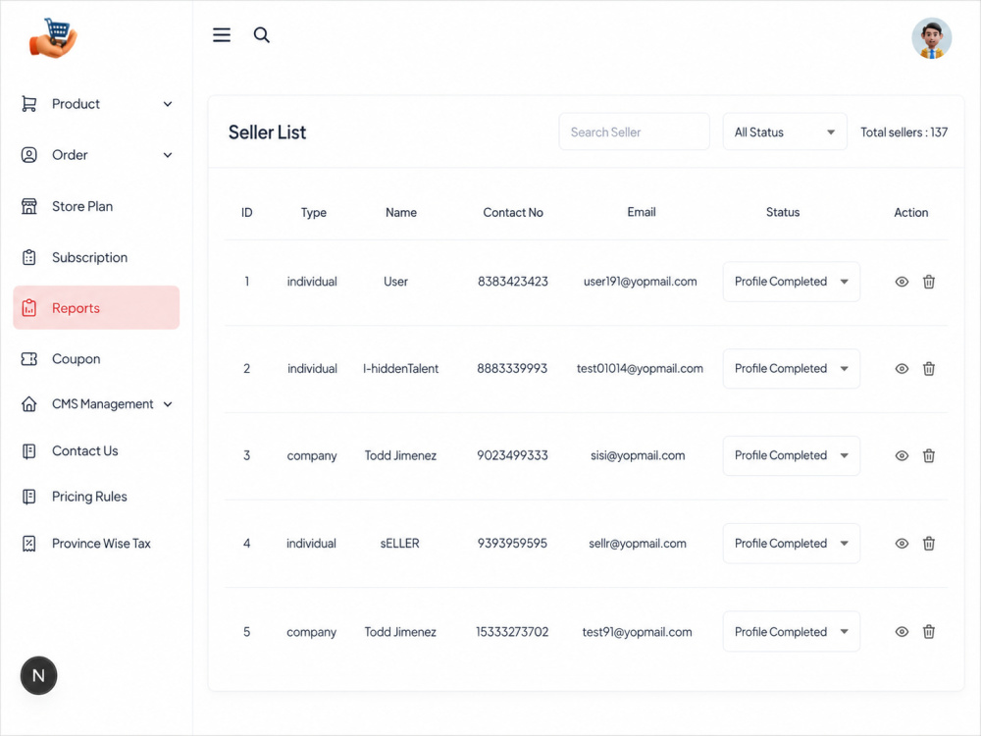
Task: Click email user191@yopmail.com
Action: click(x=640, y=282)
